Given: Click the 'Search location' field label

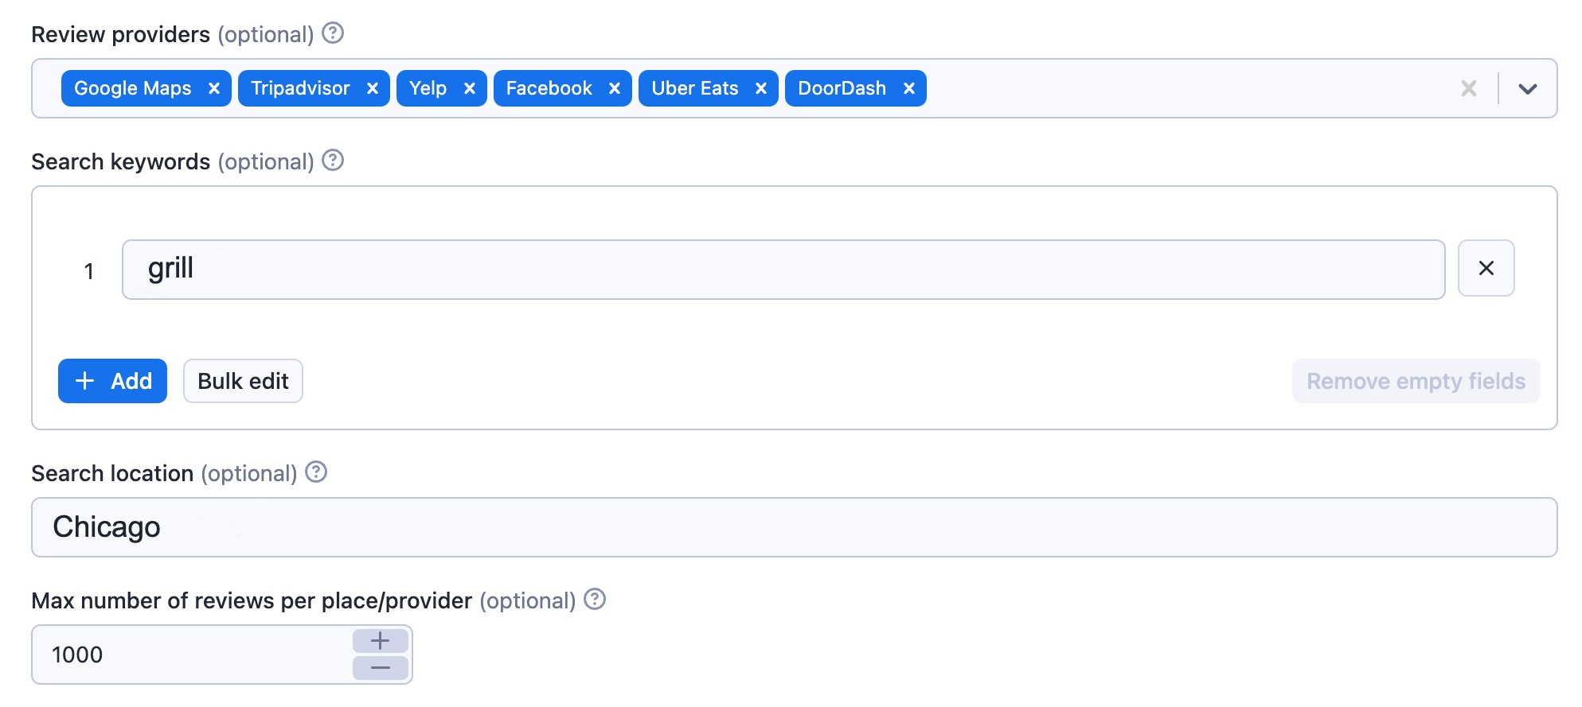Looking at the screenshot, I should coord(112,473).
